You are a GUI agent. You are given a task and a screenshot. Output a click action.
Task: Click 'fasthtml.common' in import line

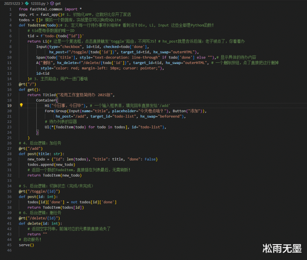pos(46,9)
